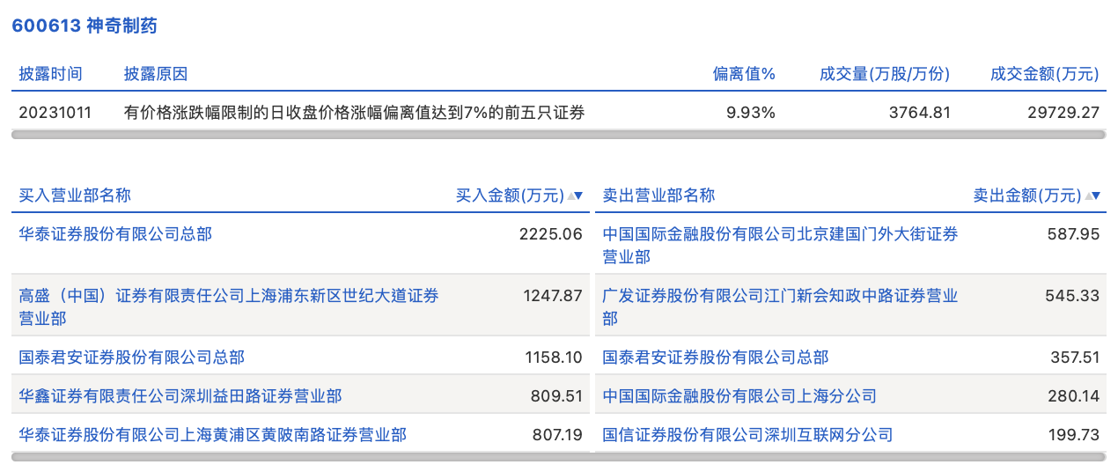The height and width of the screenshot is (472, 1118).
Task: Open 华鑫证券 深圳益田路证券营业部 link
Action: pos(180,396)
